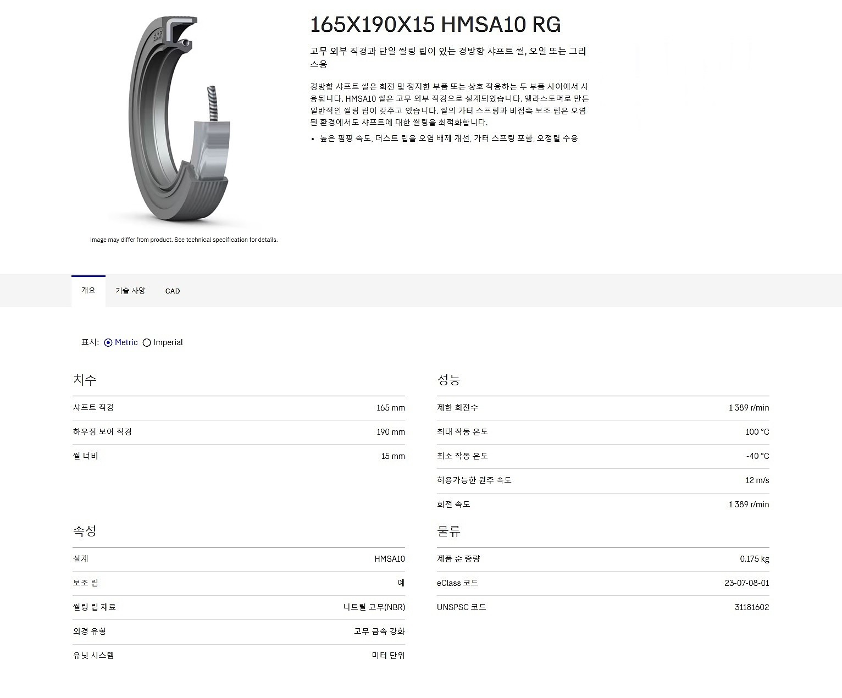Click the 씰링 립 재료 row label

[95, 607]
